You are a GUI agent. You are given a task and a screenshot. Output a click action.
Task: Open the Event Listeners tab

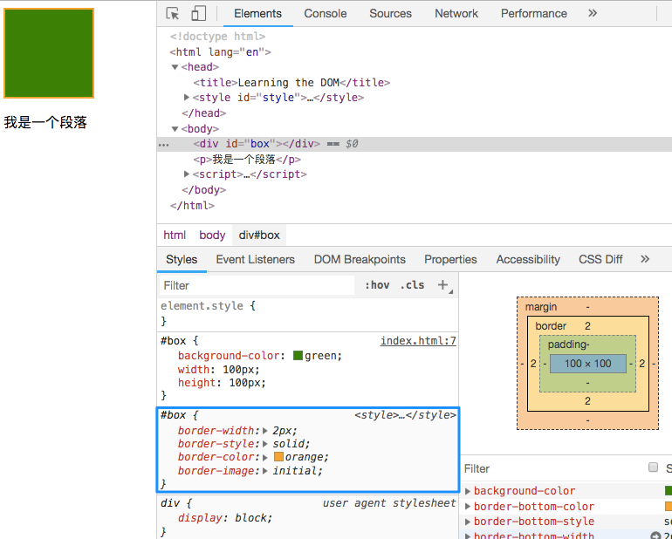tap(255, 259)
